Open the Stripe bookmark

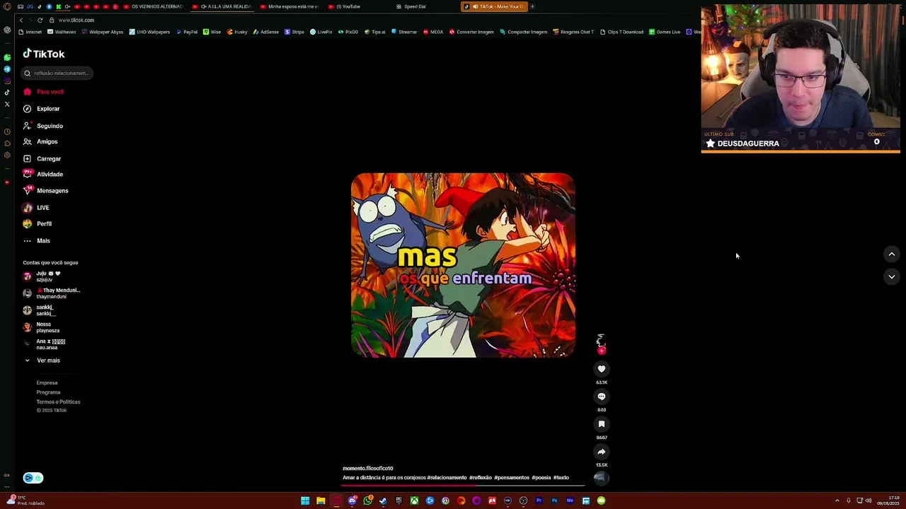pos(294,32)
